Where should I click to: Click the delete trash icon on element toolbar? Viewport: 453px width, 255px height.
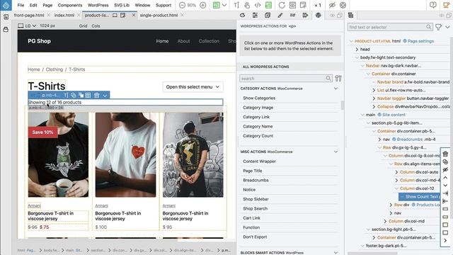point(97,95)
